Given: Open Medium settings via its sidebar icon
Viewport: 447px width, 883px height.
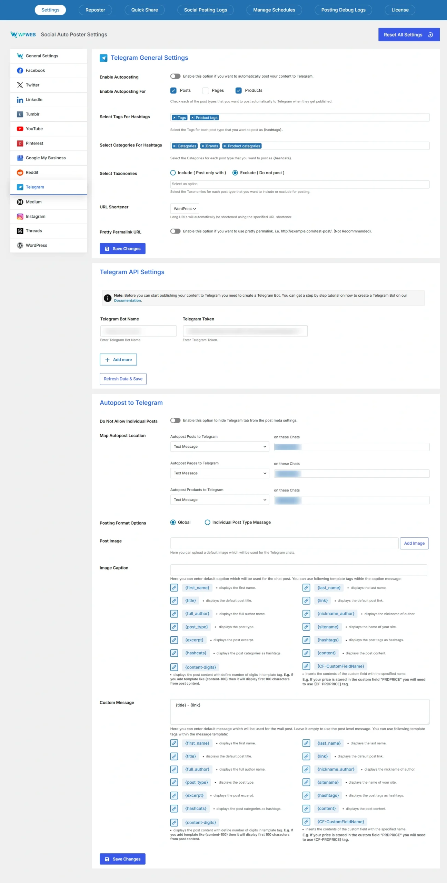Looking at the screenshot, I should pos(20,202).
